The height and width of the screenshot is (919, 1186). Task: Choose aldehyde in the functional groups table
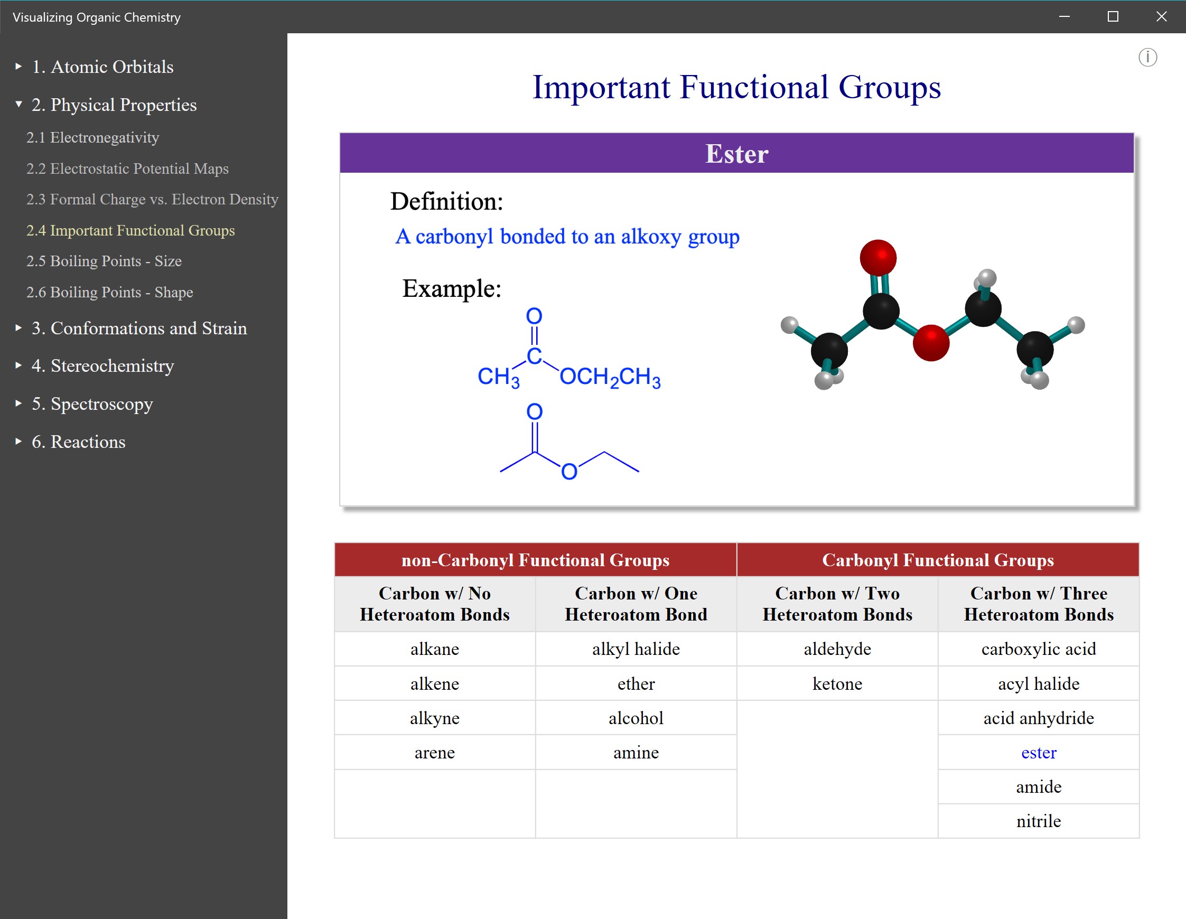837,649
